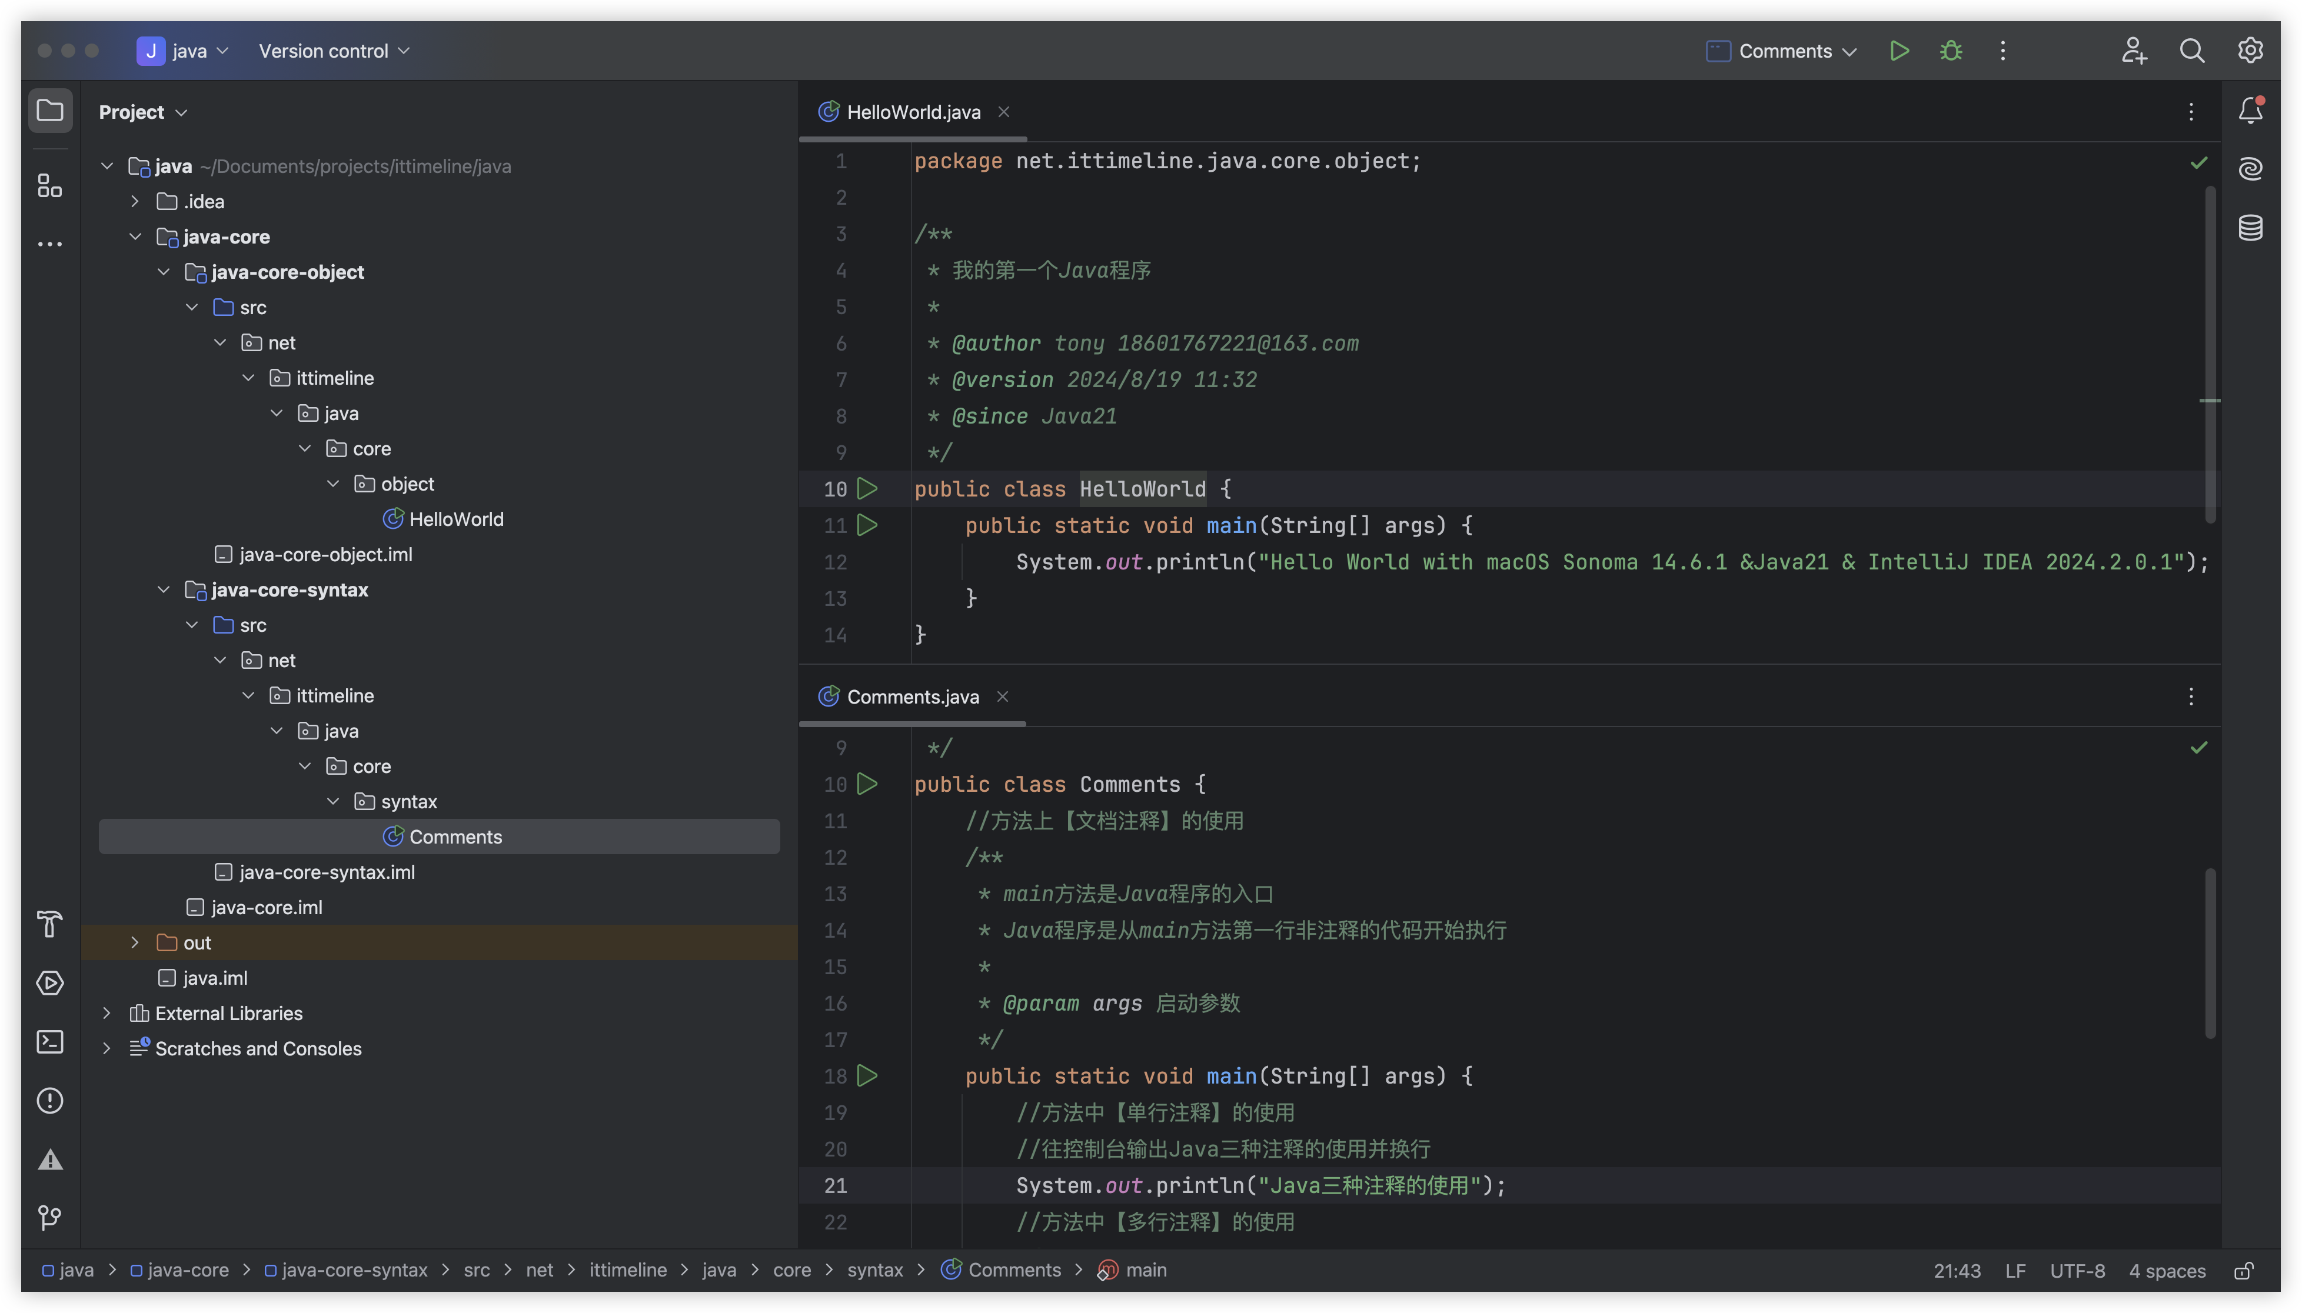Viewport: 2302px width, 1313px height.
Task: Open the Notifications bell icon
Action: 2251,110
